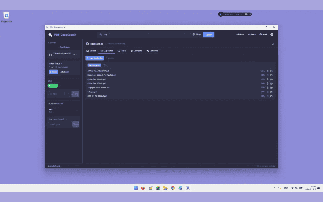Select 6 Pages.pdf file name
This screenshot has width=323, height=202.
[x=92, y=92]
